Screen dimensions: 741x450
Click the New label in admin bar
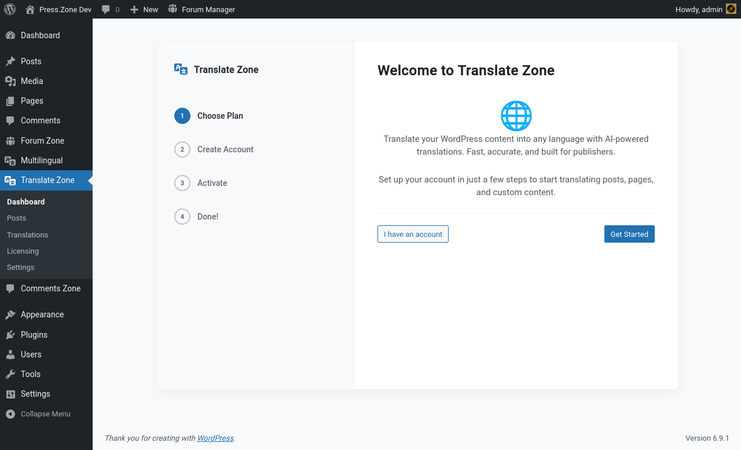151,9
